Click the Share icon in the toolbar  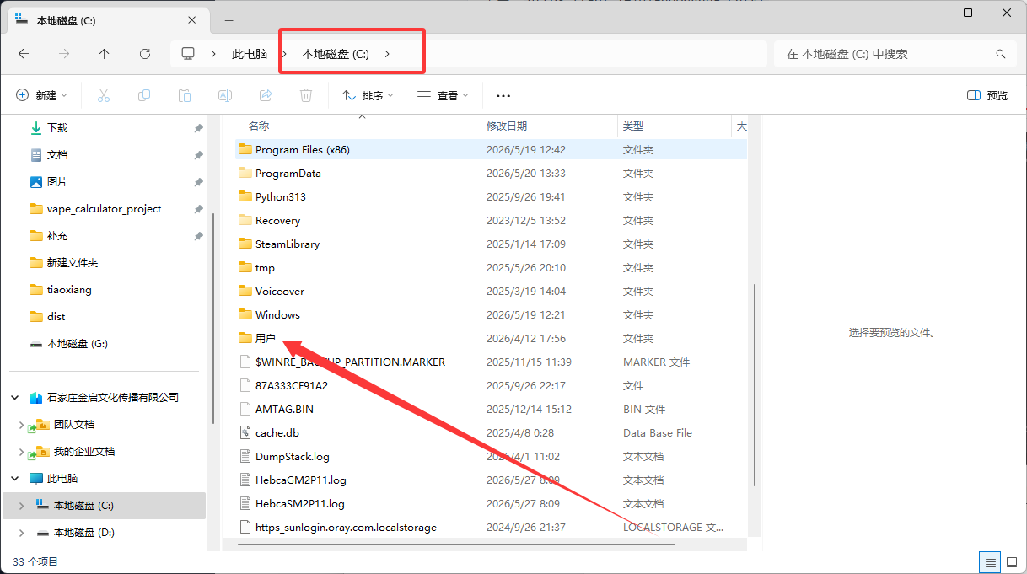[x=266, y=95]
